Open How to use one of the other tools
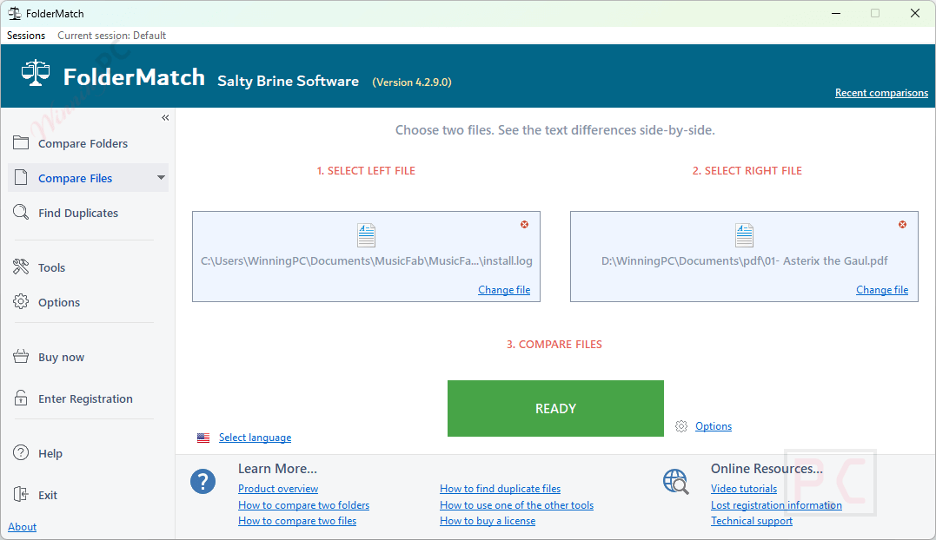The image size is (936, 540). pos(517,505)
